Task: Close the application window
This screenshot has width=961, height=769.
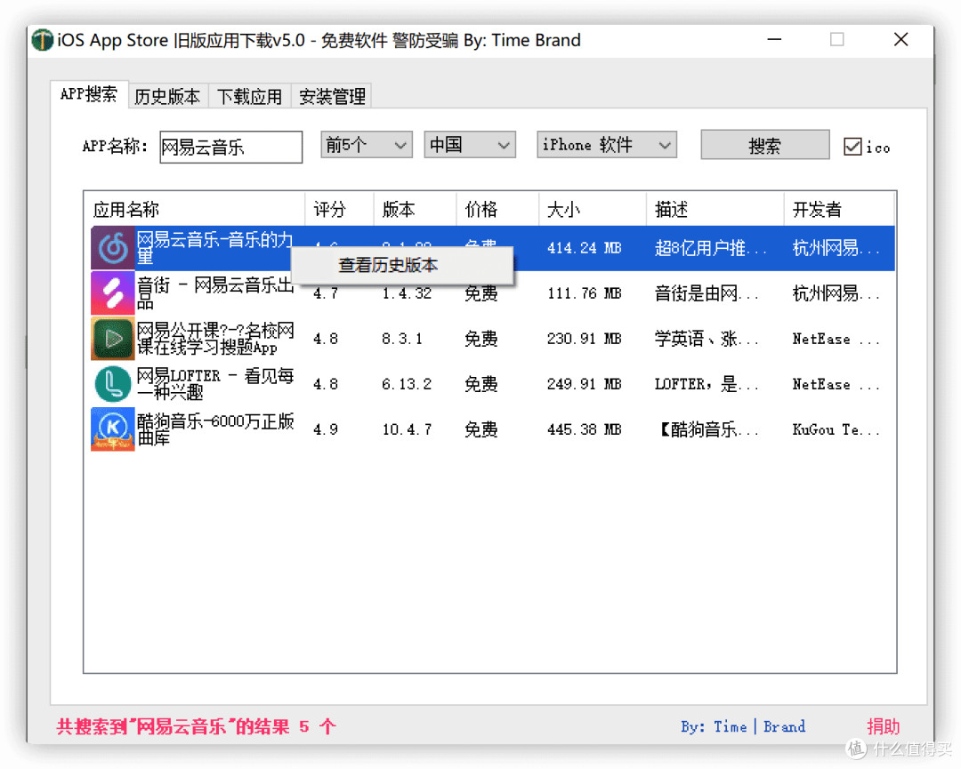Action: pyautogui.click(x=900, y=40)
